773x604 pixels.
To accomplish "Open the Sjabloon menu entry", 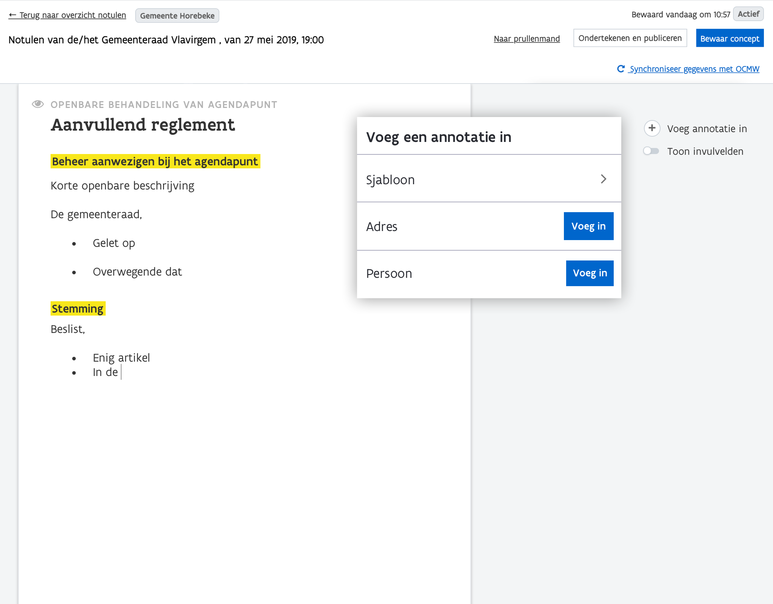I will [390, 180].
